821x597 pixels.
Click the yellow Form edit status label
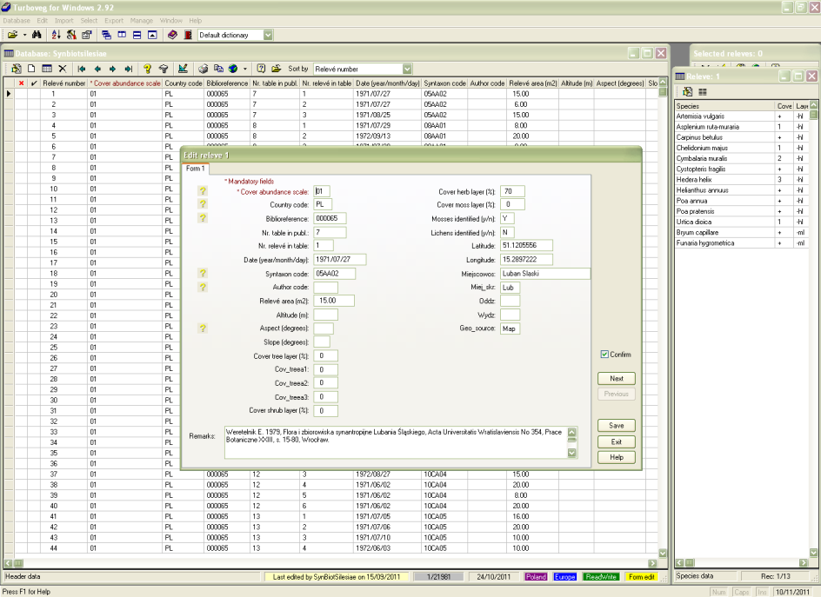tap(642, 577)
